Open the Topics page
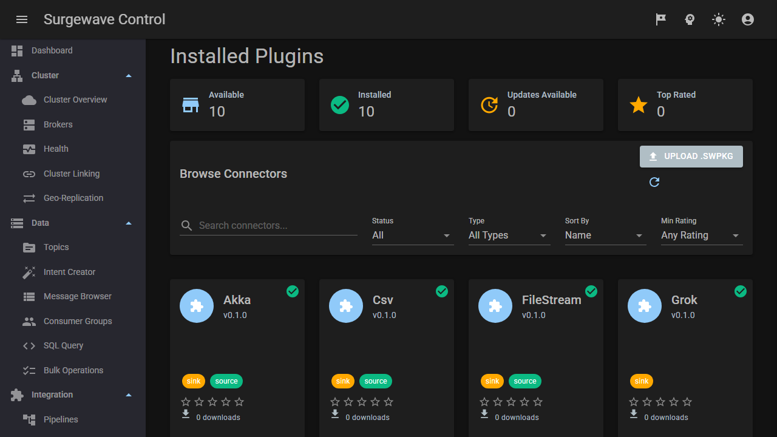Screen dimensions: 777x437 click(73, 248)
